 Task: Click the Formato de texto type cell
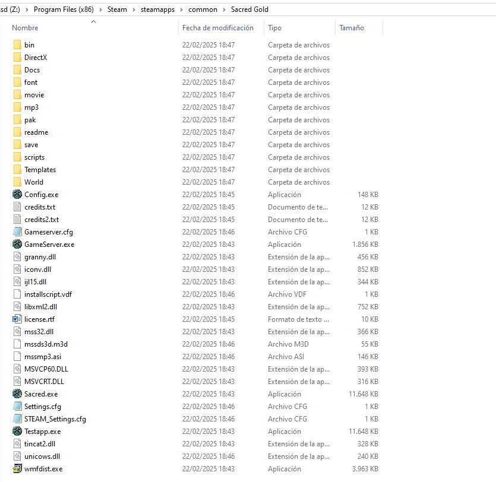[x=298, y=319]
